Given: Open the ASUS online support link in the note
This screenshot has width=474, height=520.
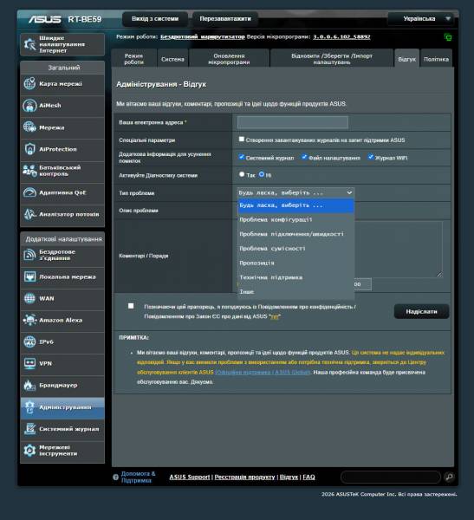Looking at the screenshot, I should point(263,372).
